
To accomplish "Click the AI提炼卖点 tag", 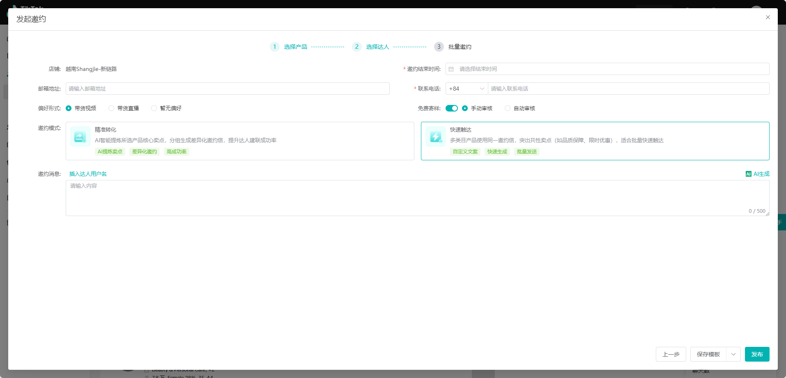I will pyautogui.click(x=110, y=152).
